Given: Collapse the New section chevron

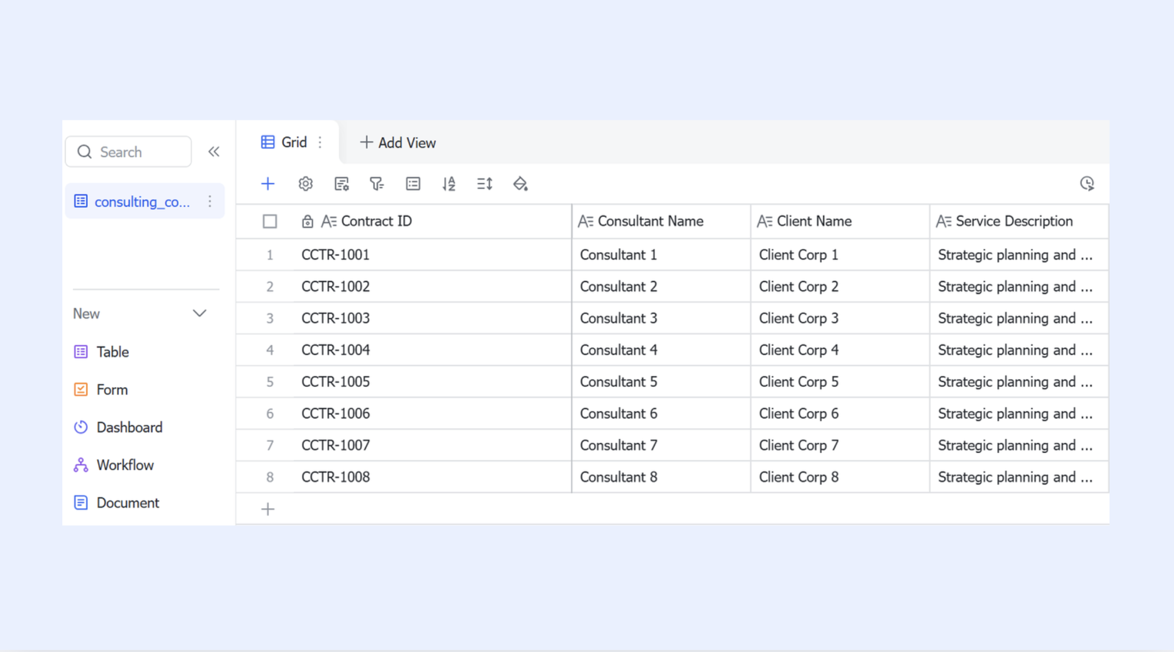Looking at the screenshot, I should (199, 314).
